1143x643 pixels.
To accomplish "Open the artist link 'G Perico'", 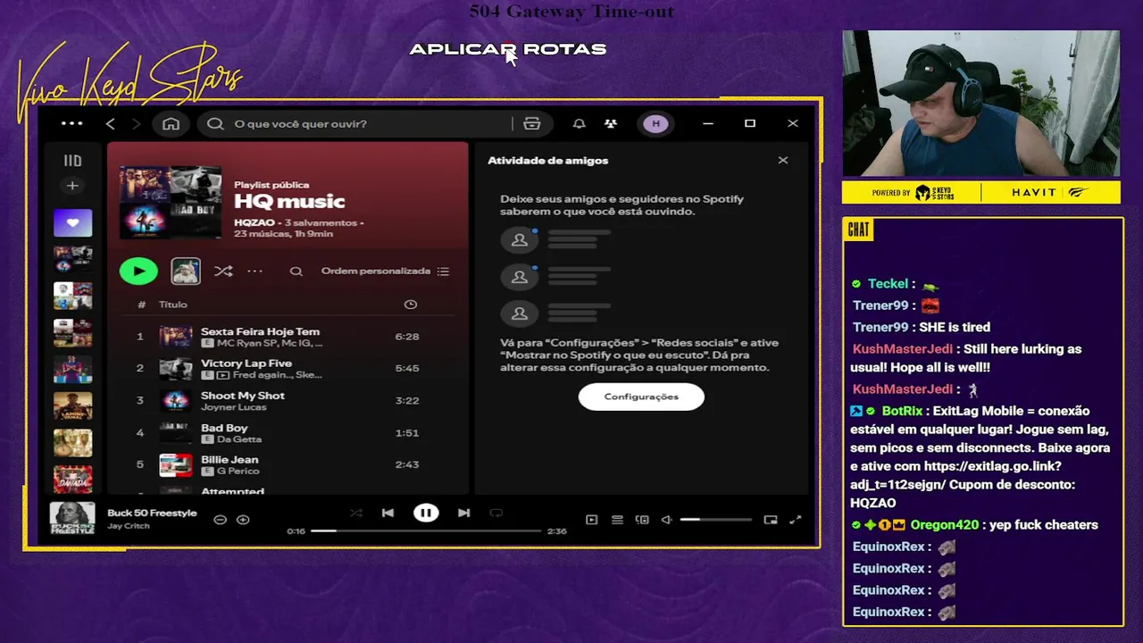I will (238, 471).
